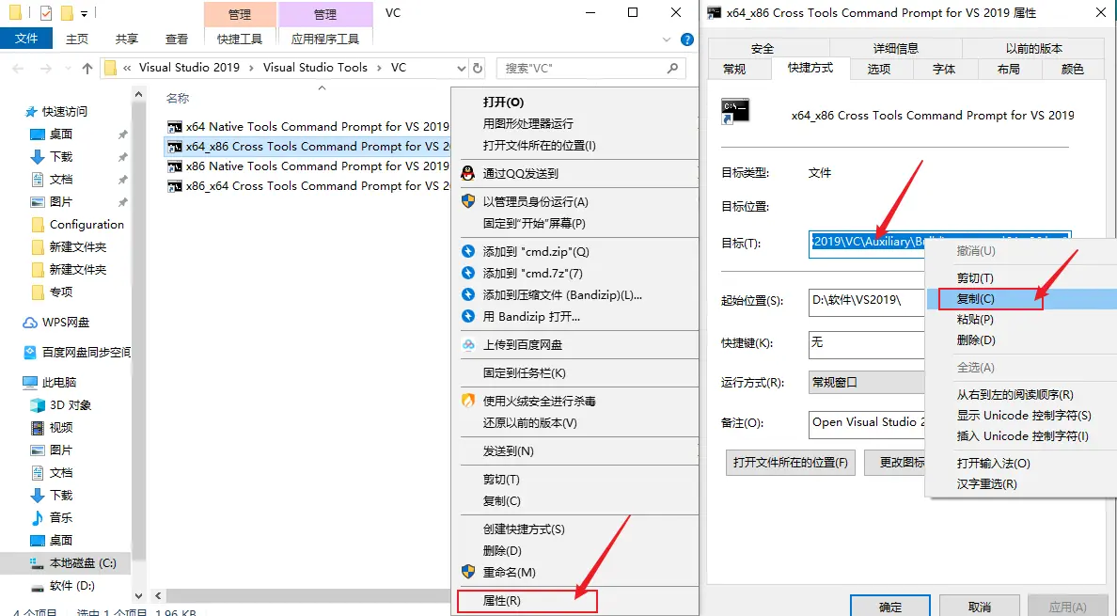
Task: Click the 名称 column sort header
Action: (x=178, y=98)
